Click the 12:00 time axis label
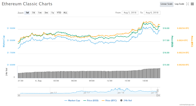 tap(109, 81)
